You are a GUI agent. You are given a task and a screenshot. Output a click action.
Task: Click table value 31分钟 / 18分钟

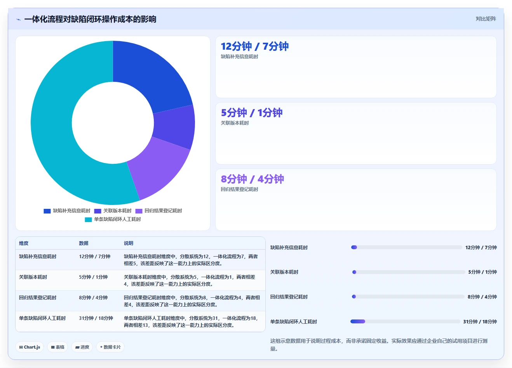(x=96, y=318)
